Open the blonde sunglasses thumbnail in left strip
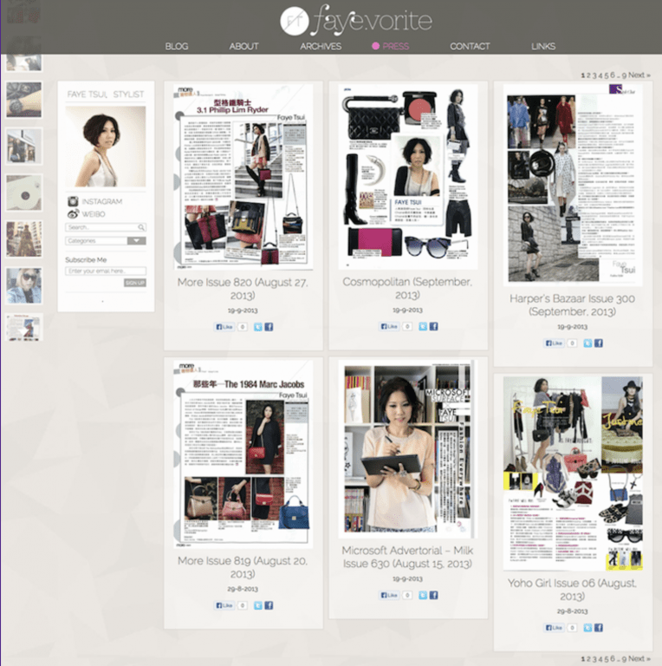Screen dimensions: 662x666 pyautogui.click(x=24, y=285)
